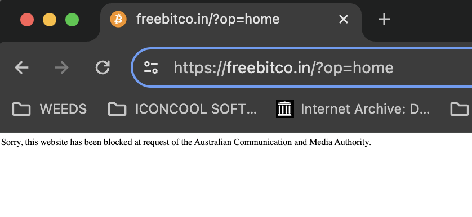Open the cut-off folder after Internet Archive
This screenshot has height=217, width=472.
(x=461, y=109)
